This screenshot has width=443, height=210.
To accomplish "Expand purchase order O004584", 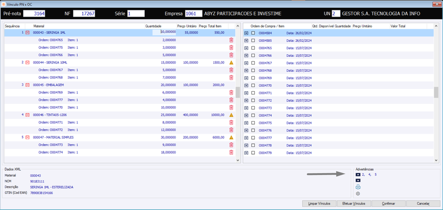I will [246, 33].
